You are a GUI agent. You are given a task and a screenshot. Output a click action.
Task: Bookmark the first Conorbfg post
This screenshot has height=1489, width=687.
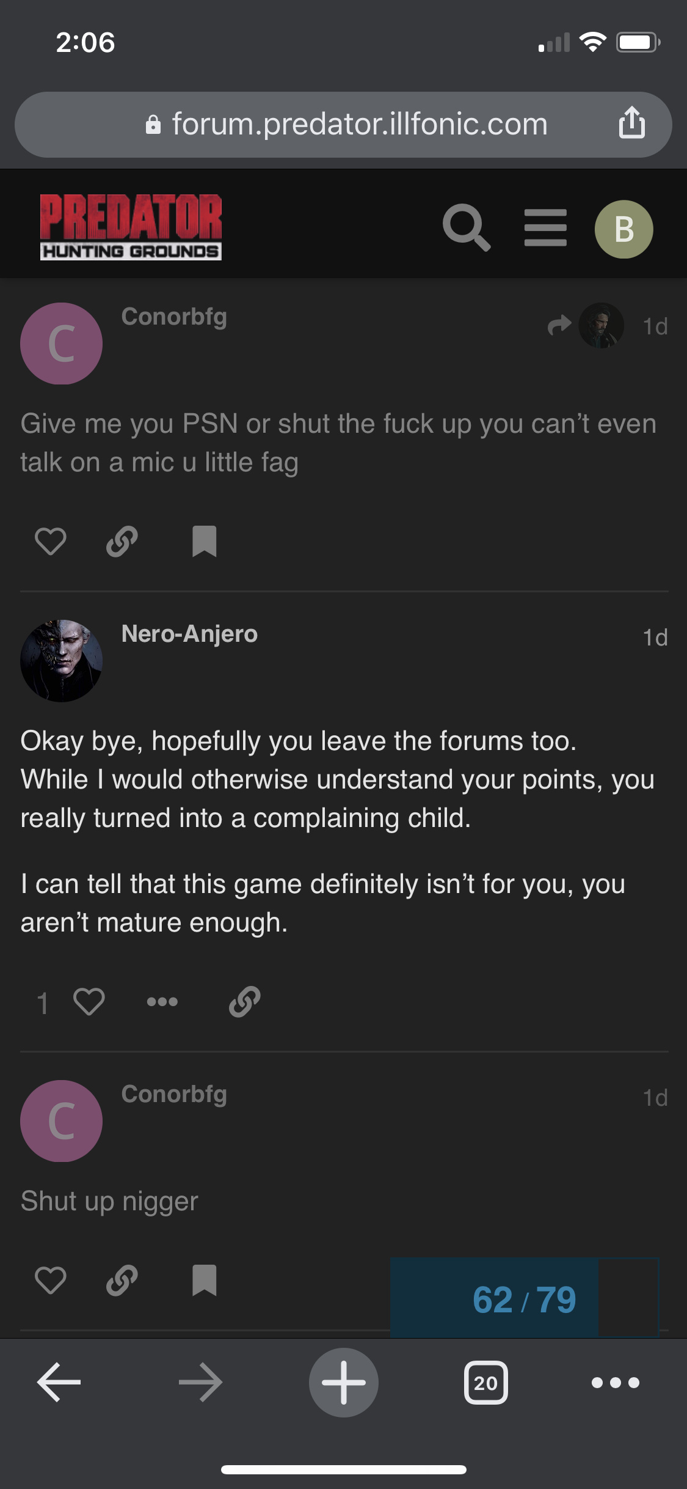coord(204,541)
